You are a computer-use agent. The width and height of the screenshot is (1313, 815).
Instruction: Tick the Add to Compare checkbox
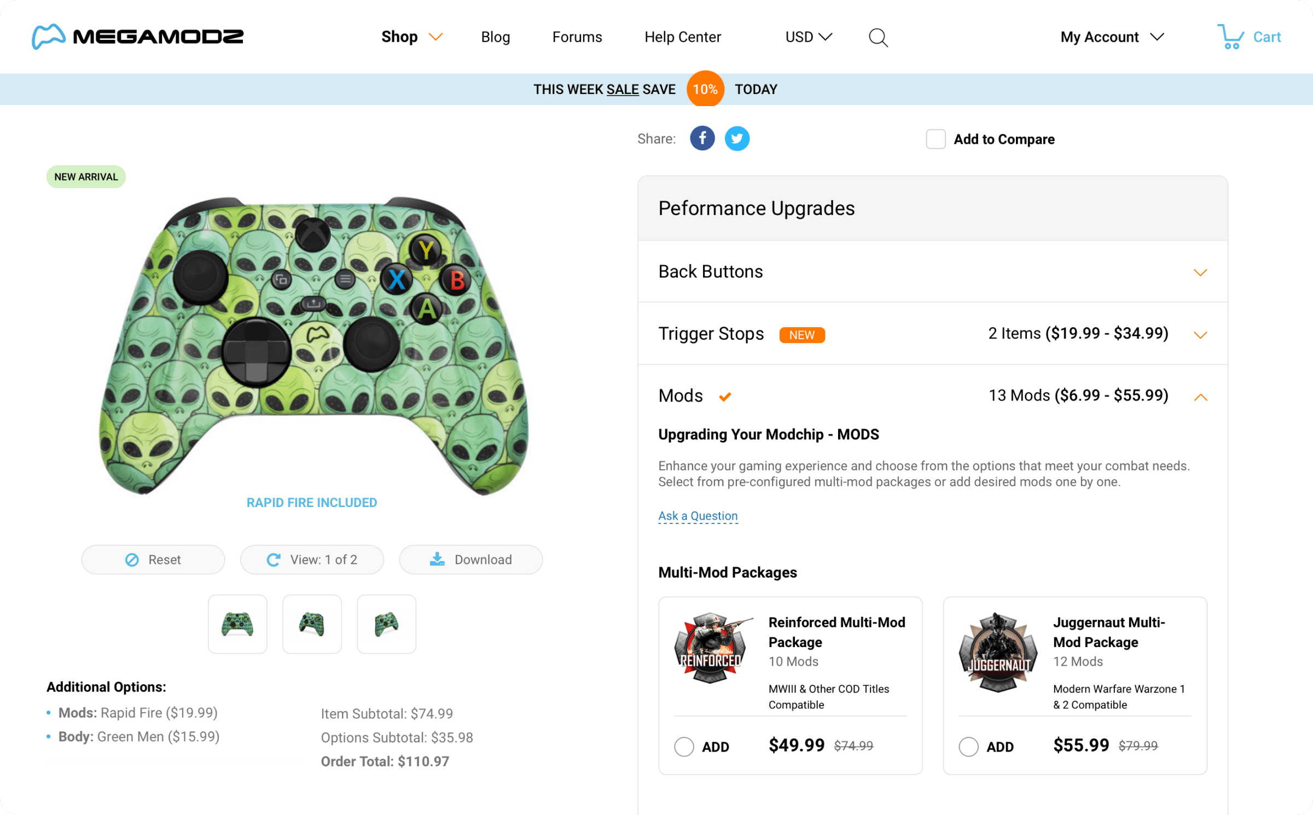936,139
